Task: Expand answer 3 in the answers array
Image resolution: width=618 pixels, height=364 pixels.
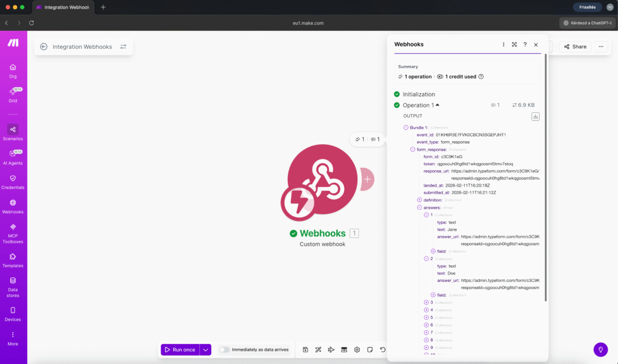Action: click(425, 303)
